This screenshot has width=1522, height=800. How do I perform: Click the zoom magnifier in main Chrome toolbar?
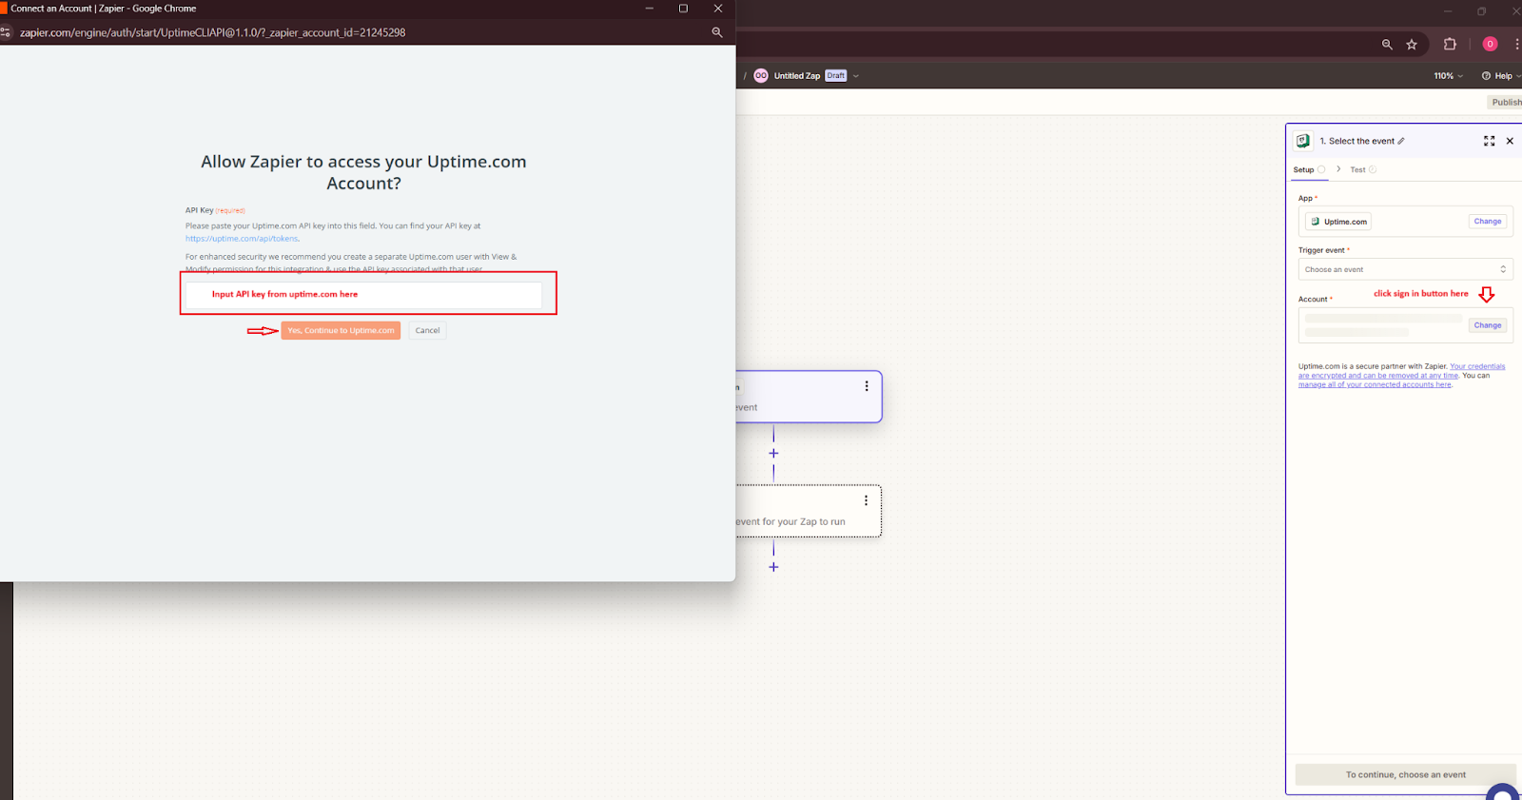[1387, 45]
